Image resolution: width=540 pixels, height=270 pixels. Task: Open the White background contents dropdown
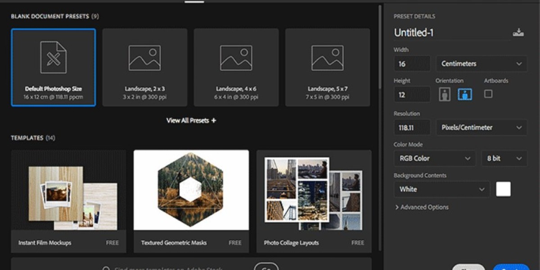[x=442, y=189]
